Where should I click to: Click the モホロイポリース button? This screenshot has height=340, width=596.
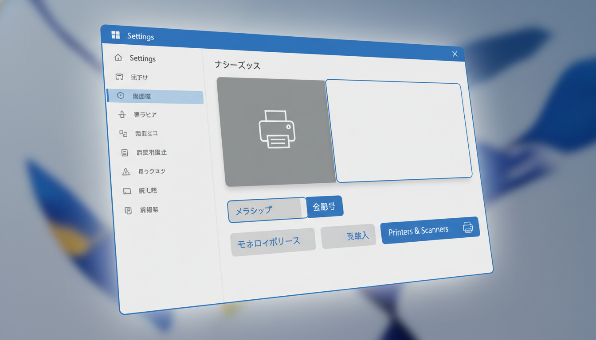coord(273,240)
